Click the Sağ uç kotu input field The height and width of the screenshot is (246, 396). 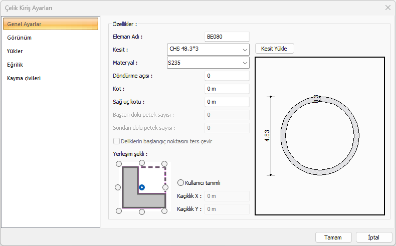click(x=227, y=102)
